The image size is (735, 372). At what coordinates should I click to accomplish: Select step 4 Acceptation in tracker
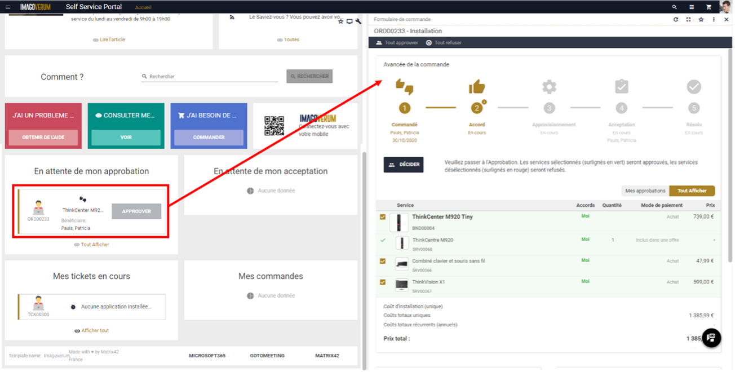[621, 108]
